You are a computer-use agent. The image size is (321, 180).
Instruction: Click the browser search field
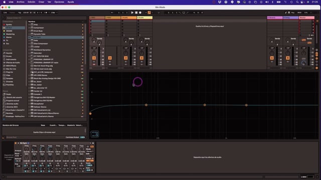(x=45, y=18)
